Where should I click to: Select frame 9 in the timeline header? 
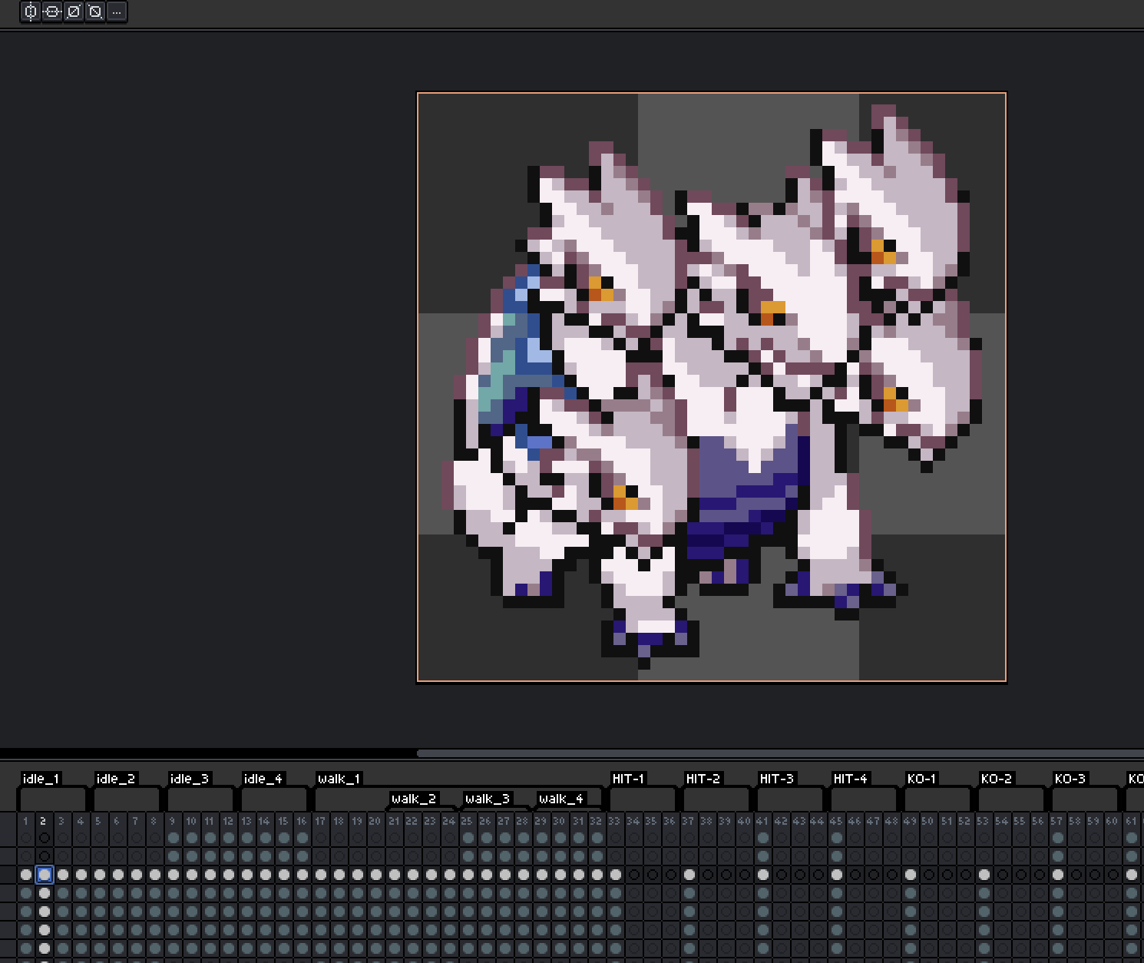click(172, 821)
